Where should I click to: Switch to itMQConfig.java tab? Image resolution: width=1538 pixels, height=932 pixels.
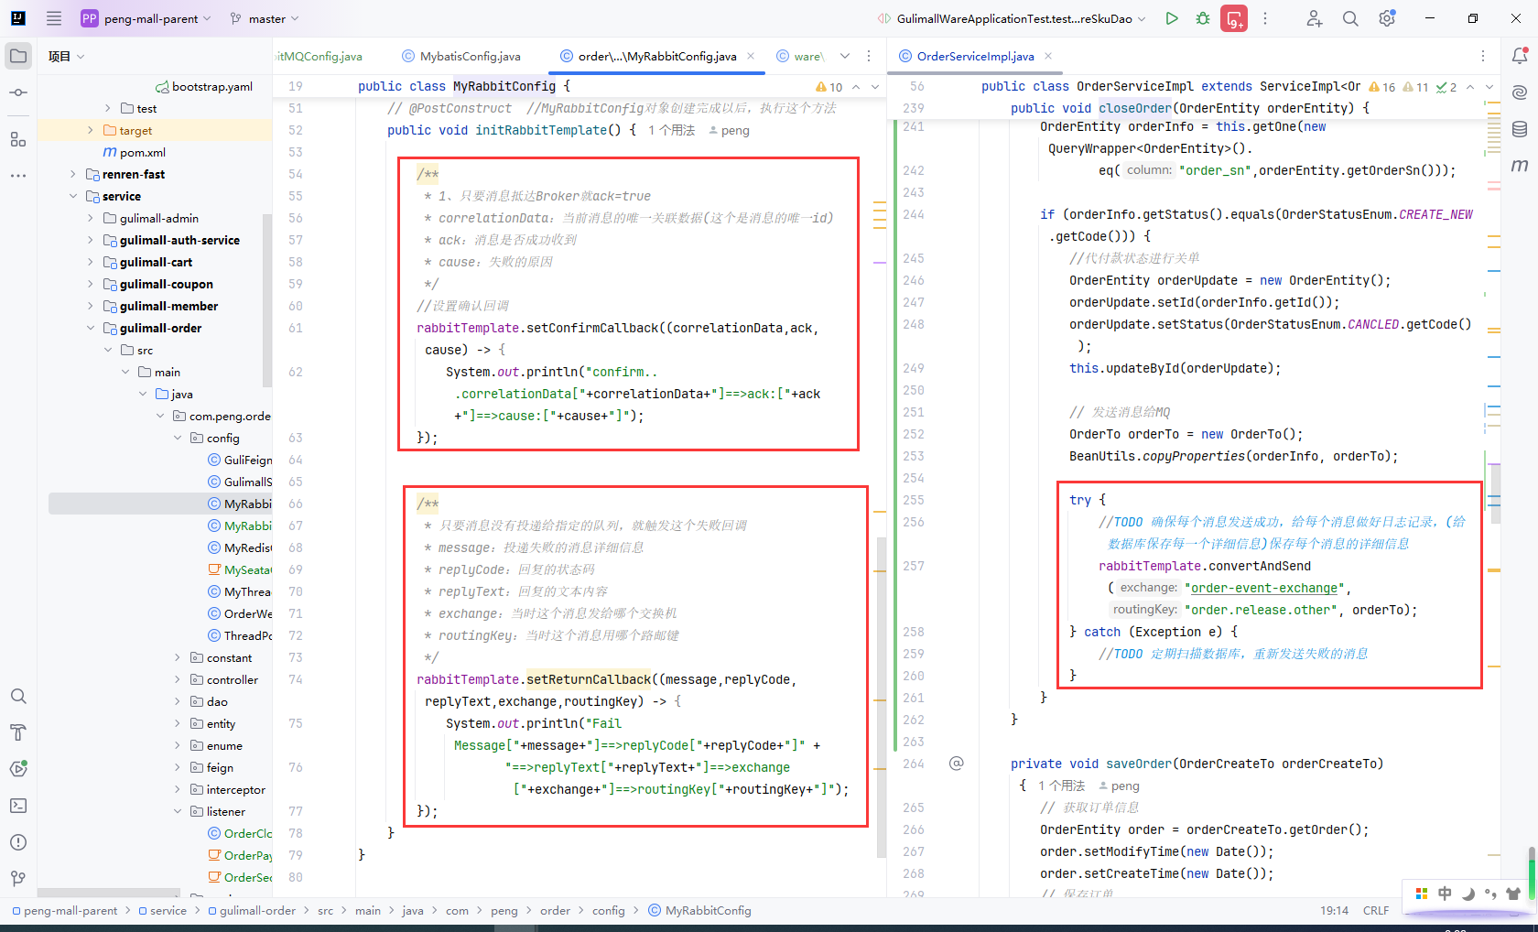[320, 56]
